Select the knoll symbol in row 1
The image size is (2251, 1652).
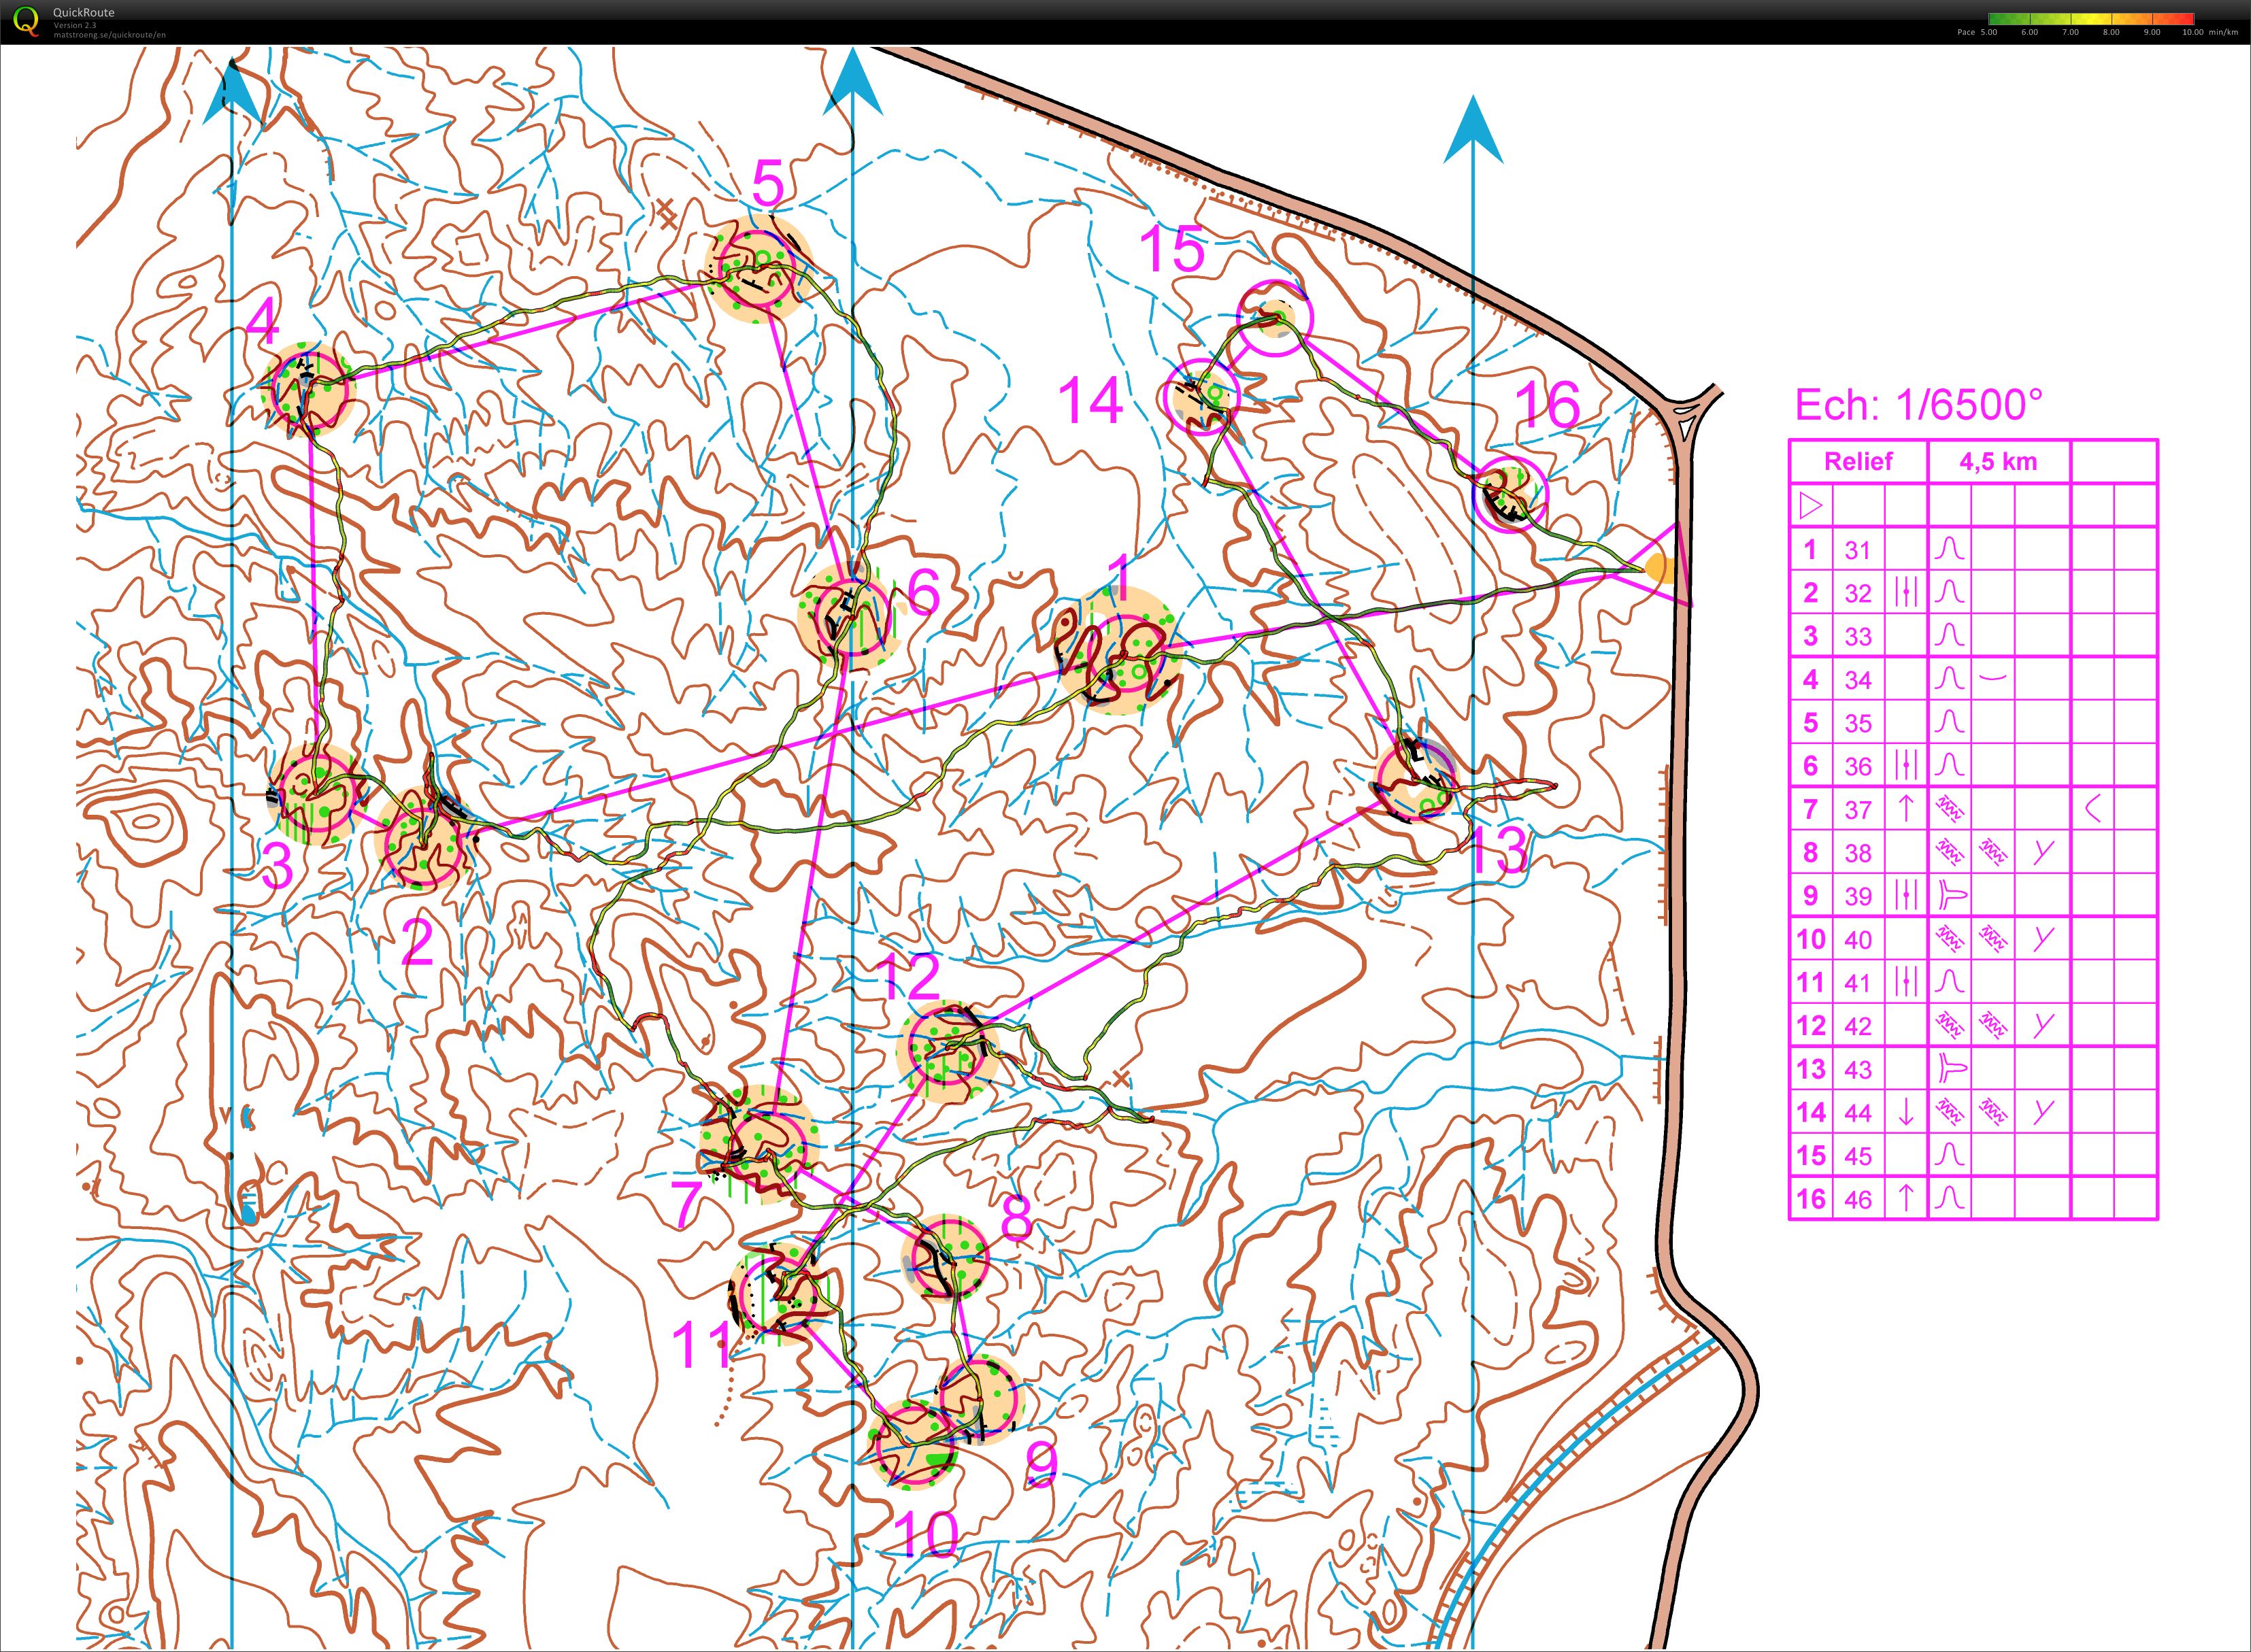[x=1949, y=549]
